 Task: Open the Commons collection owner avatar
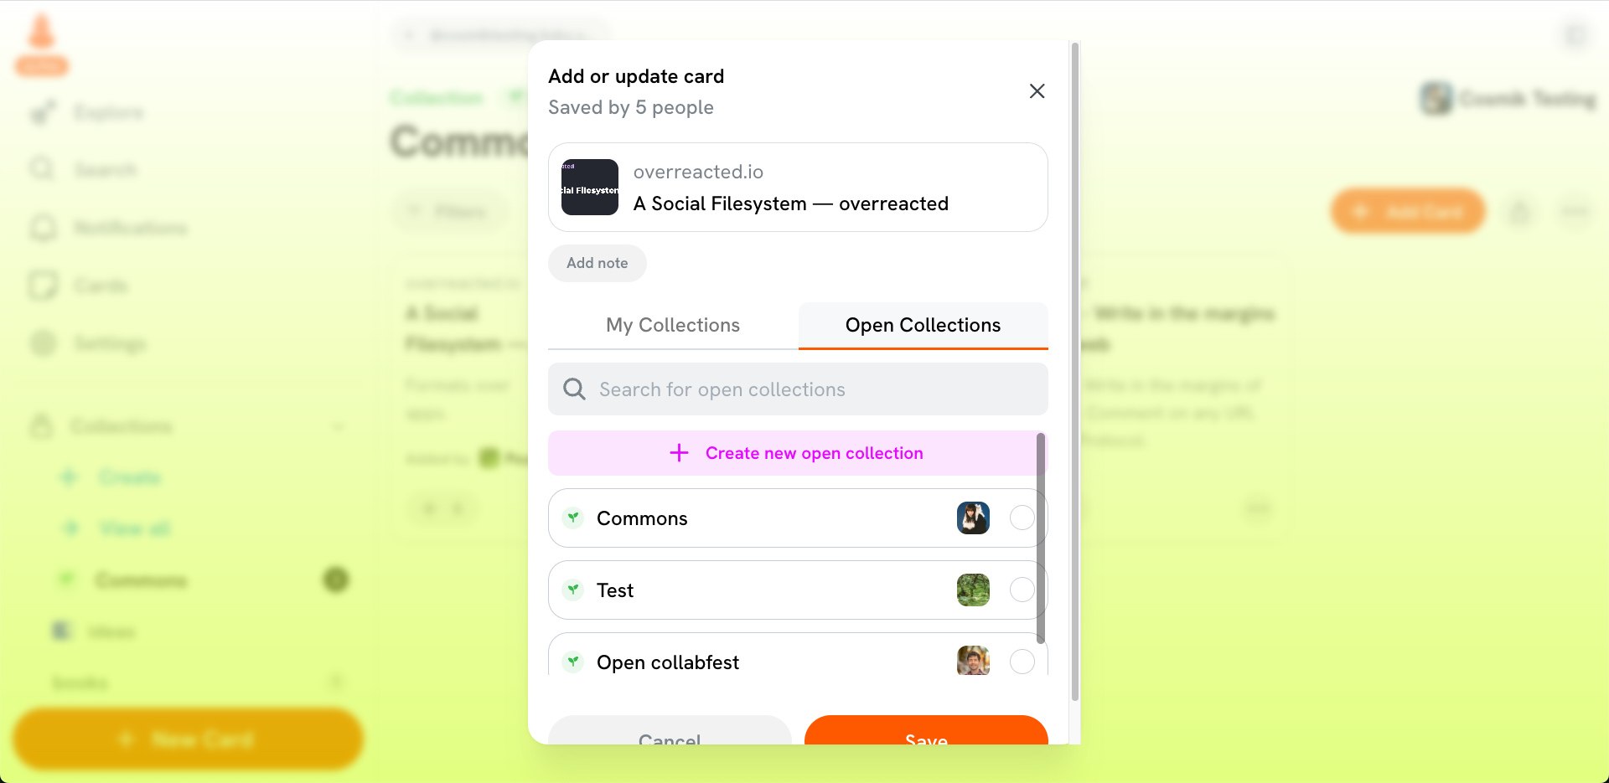[973, 518]
